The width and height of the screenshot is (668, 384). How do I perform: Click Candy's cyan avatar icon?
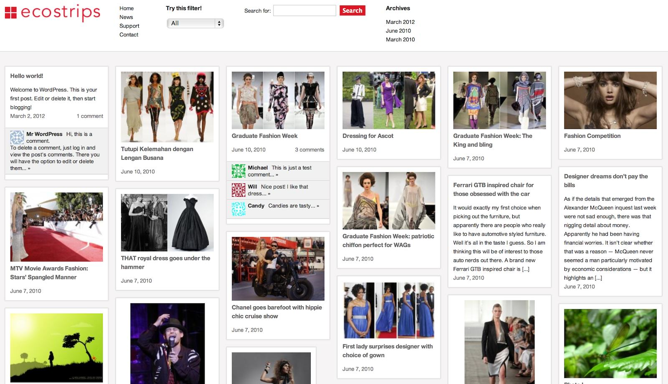pos(238,209)
